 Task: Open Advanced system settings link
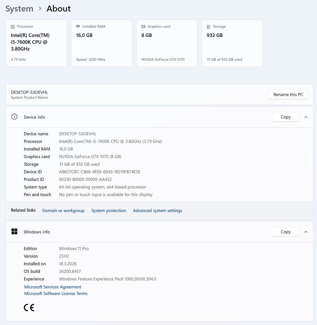click(158, 211)
